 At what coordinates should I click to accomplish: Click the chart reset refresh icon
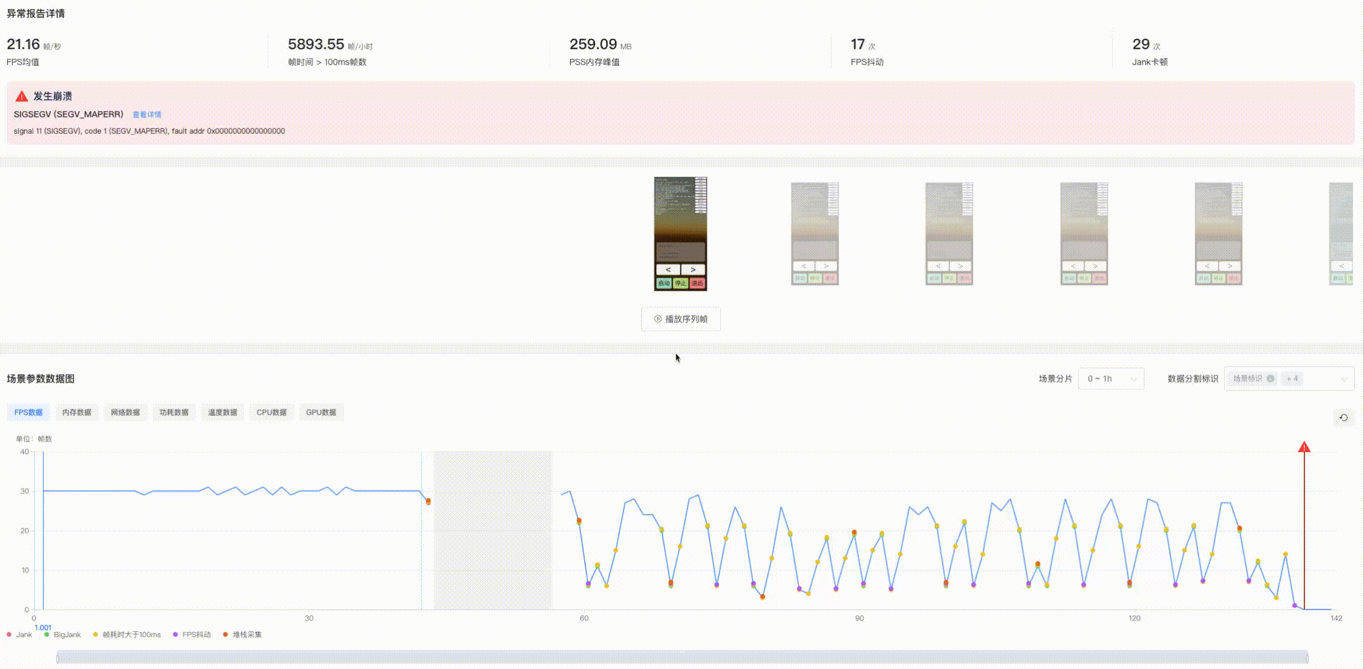coord(1343,418)
